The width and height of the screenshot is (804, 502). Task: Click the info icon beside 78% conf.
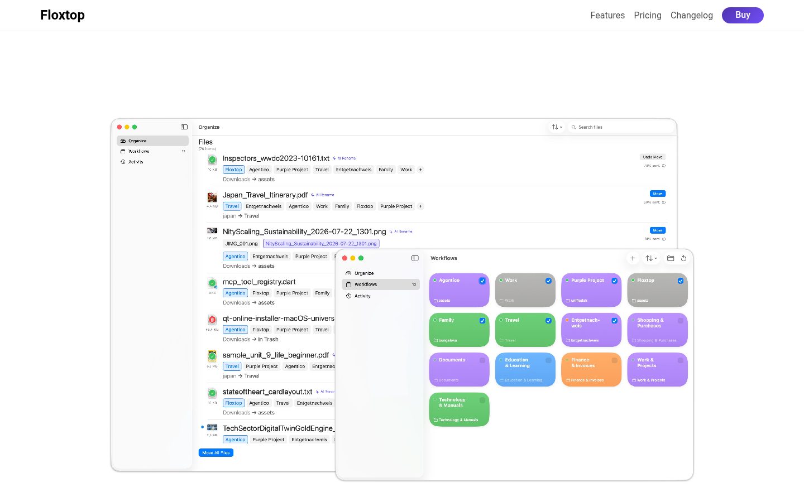coord(664,166)
